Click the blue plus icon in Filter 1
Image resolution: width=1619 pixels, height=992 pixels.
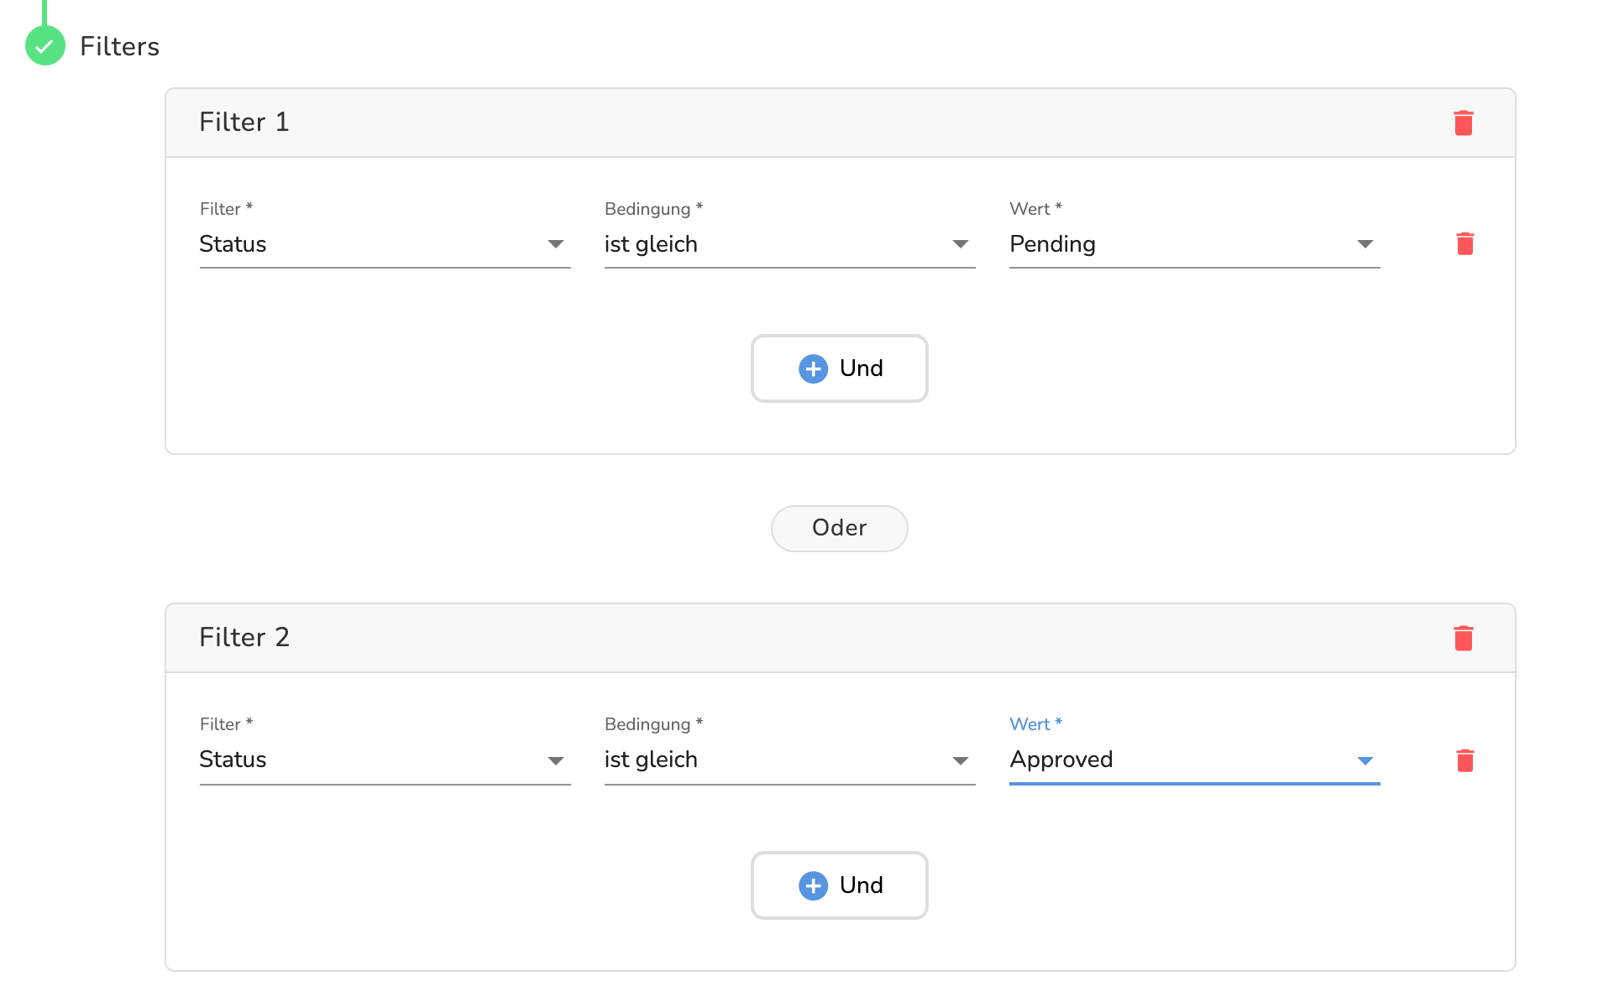812,368
